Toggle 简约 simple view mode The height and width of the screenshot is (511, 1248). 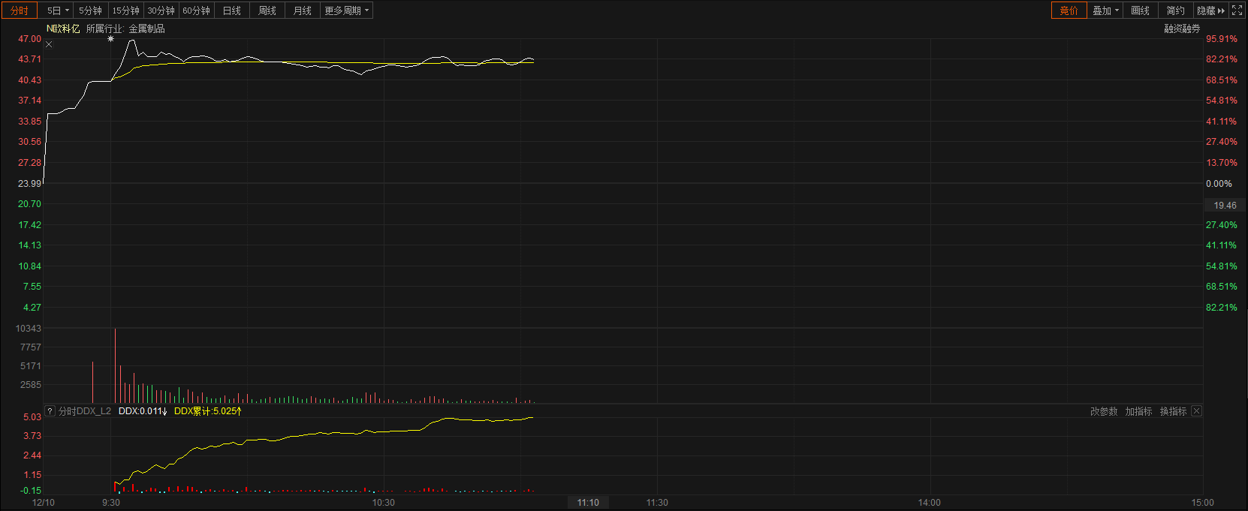(1175, 11)
